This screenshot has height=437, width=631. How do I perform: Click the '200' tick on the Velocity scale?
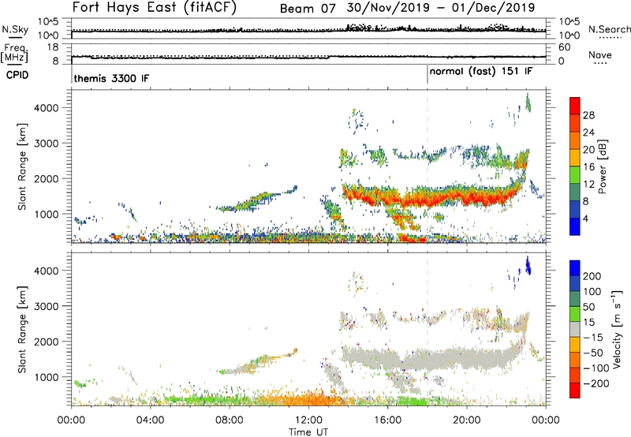tap(592, 276)
